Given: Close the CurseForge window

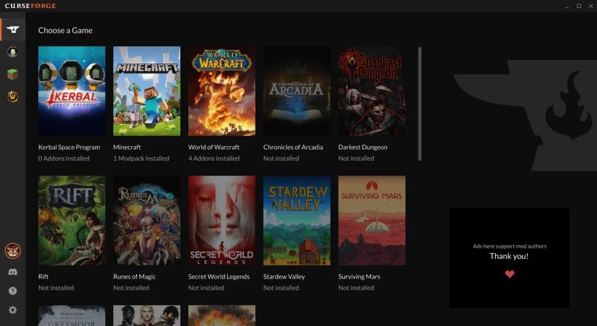Looking at the screenshot, I should (591, 6).
